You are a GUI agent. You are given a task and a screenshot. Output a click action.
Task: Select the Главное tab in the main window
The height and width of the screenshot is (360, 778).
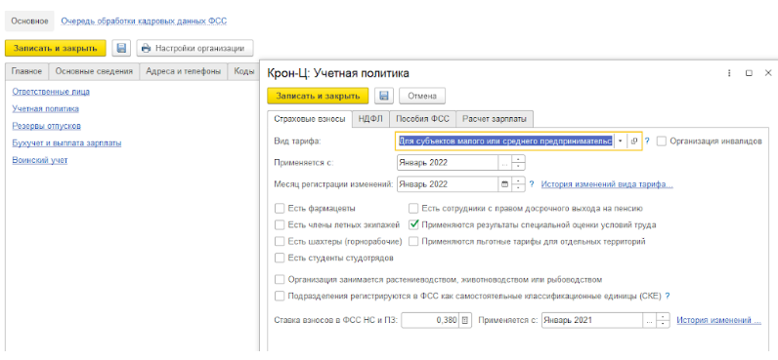26,71
